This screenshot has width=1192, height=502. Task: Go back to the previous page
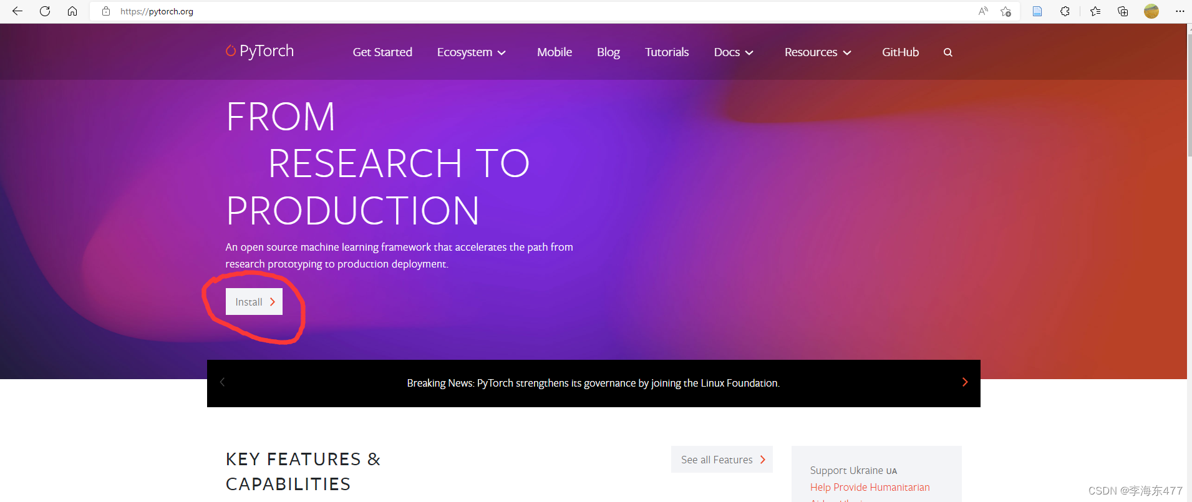(x=17, y=11)
